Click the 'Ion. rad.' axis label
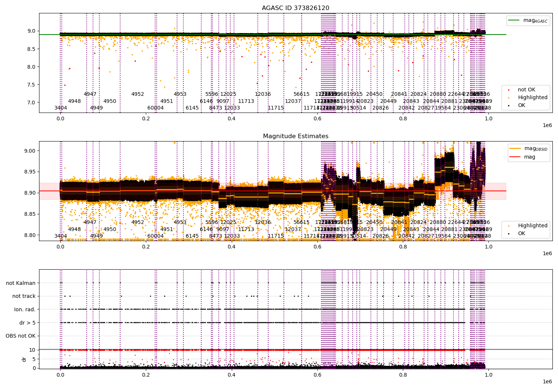This screenshot has width=558, height=390. (25, 309)
